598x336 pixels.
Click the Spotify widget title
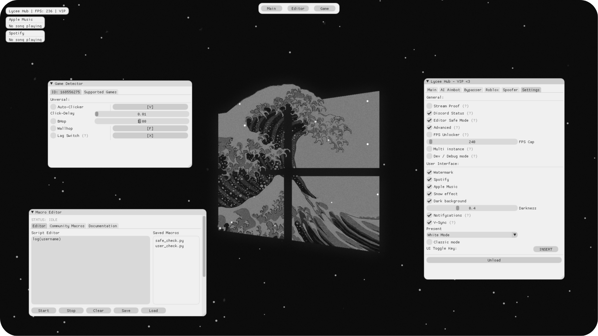pyautogui.click(x=17, y=33)
